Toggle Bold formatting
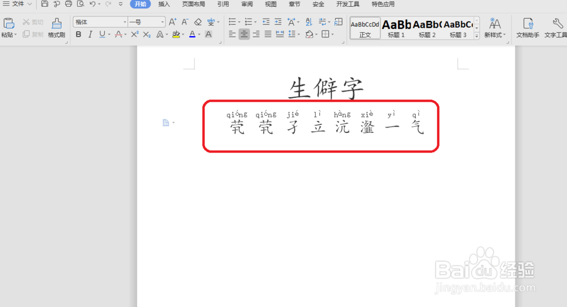The height and width of the screenshot is (307, 567). (x=78, y=34)
